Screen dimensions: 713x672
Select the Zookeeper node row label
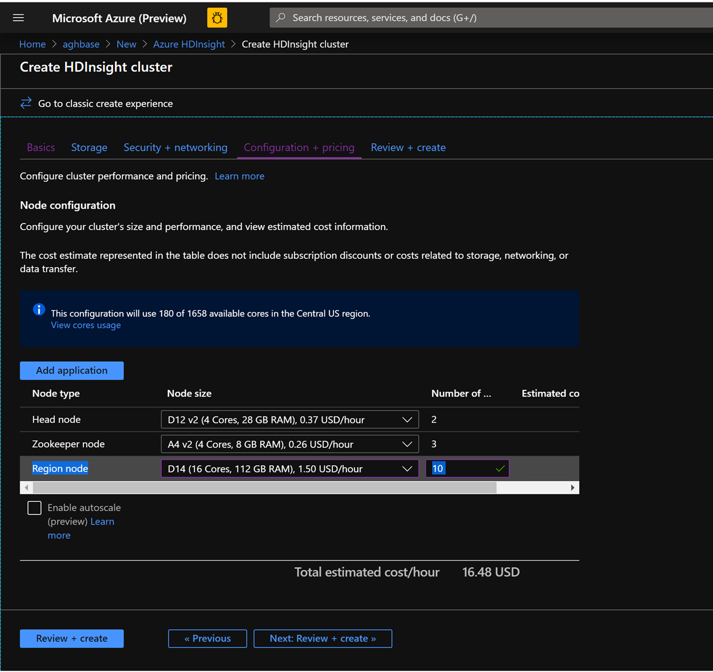(68, 444)
